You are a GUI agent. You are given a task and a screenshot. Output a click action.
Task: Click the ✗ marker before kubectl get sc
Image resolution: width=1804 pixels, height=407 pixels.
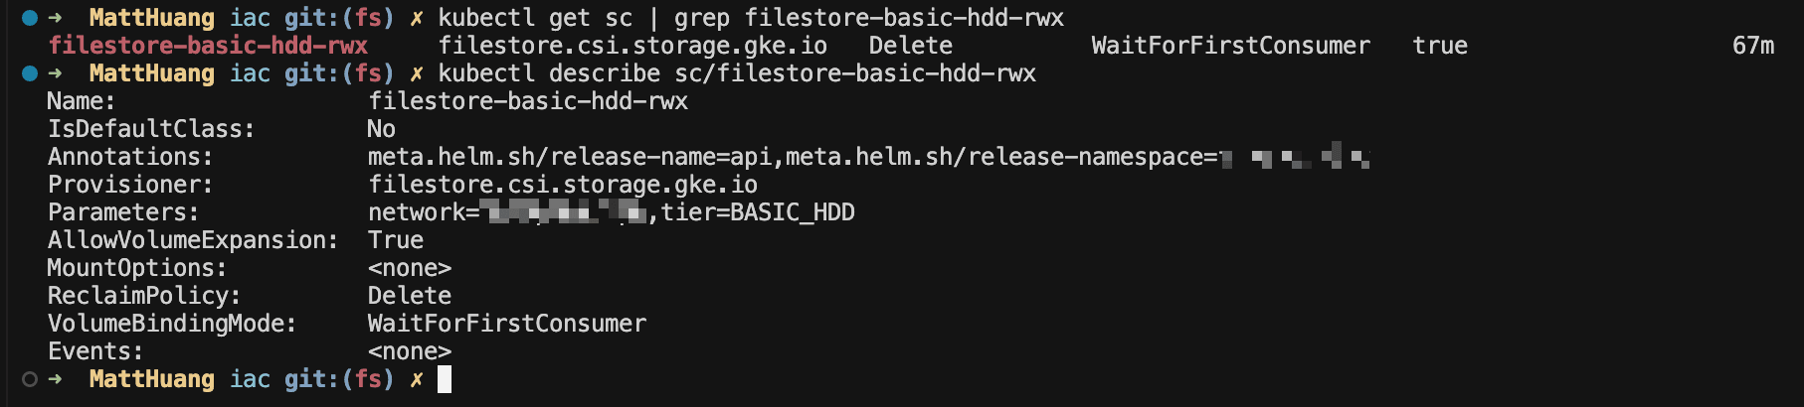coord(417,17)
